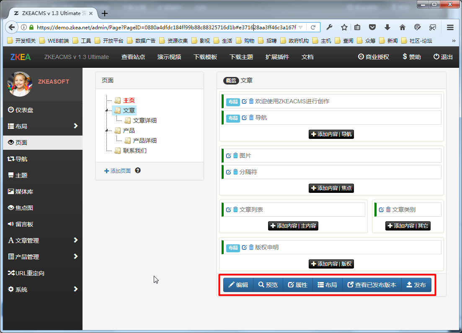Screen dimensions: 462x333
Task: Click the 编辑 button in bottom toolbar
Action: click(238, 285)
